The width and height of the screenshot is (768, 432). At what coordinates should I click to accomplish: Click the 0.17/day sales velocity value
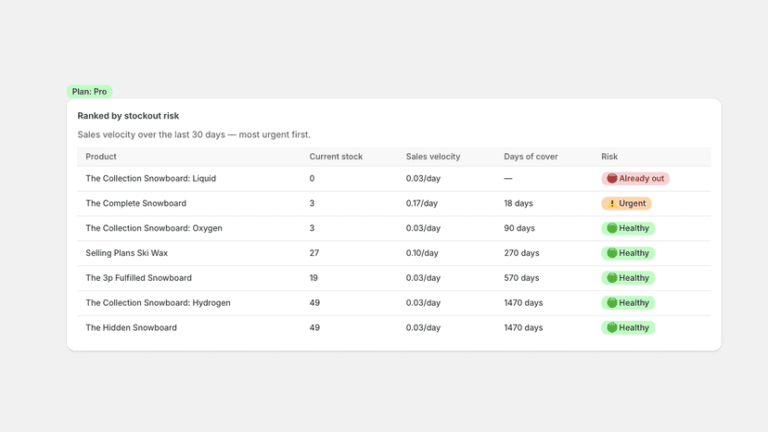(x=422, y=203)
